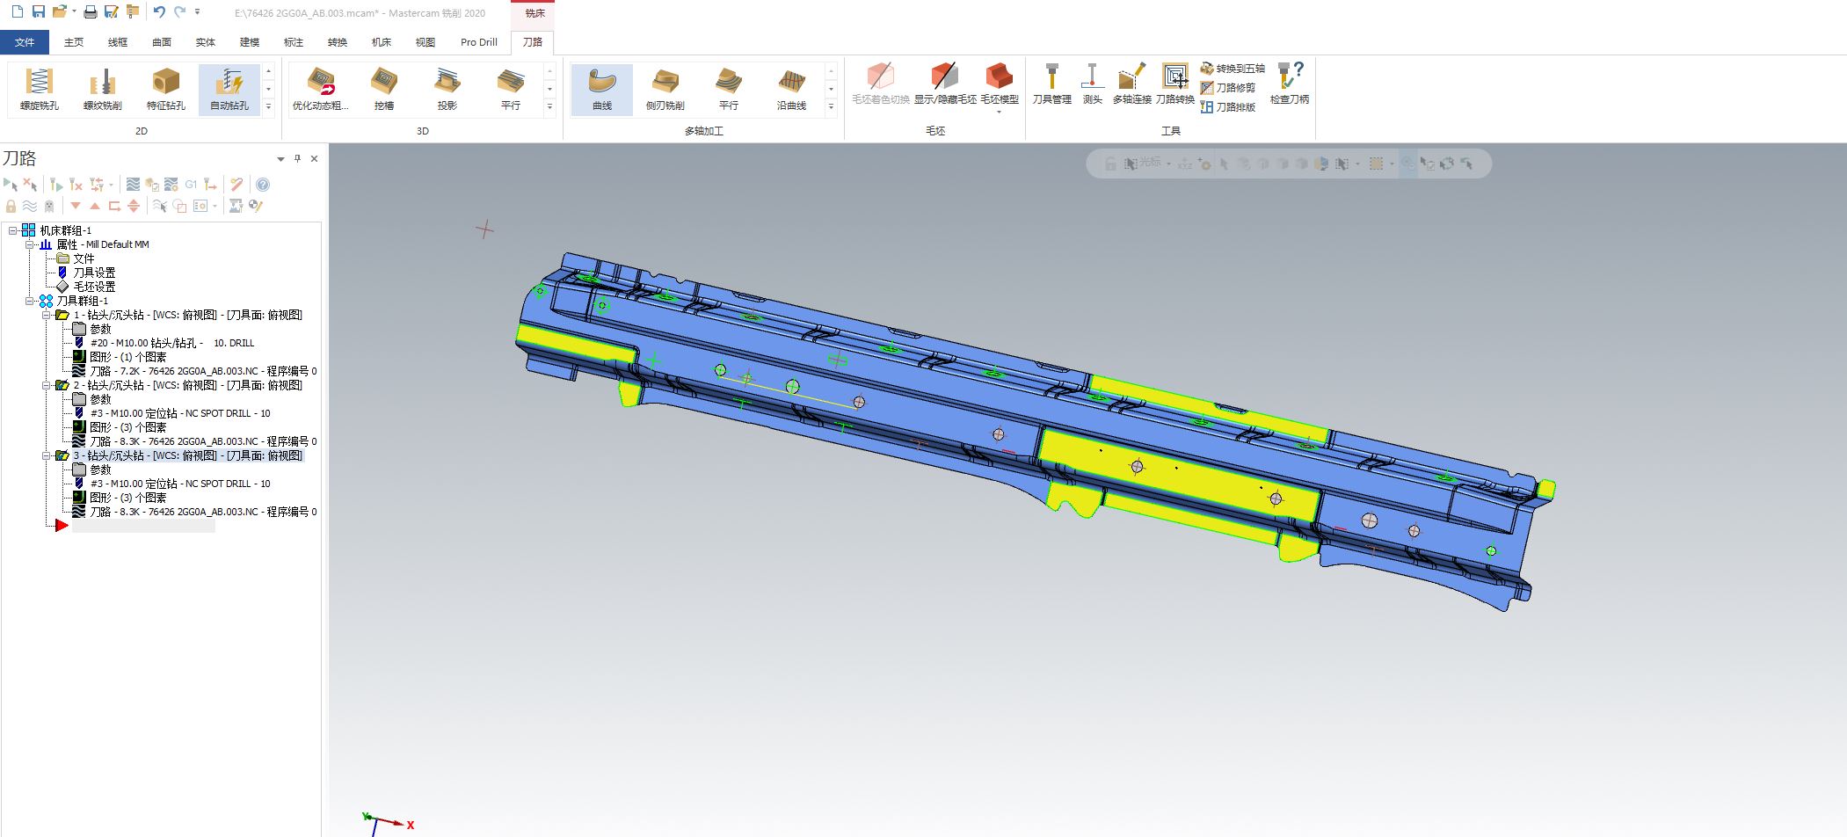Pick the 平行 toolpath in 多轴加工 group
This screenshot has height=837, width=1847.
(729, 90)
